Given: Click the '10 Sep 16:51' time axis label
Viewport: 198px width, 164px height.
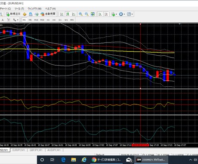Looking at the screenshot, I should click(57, 145).
